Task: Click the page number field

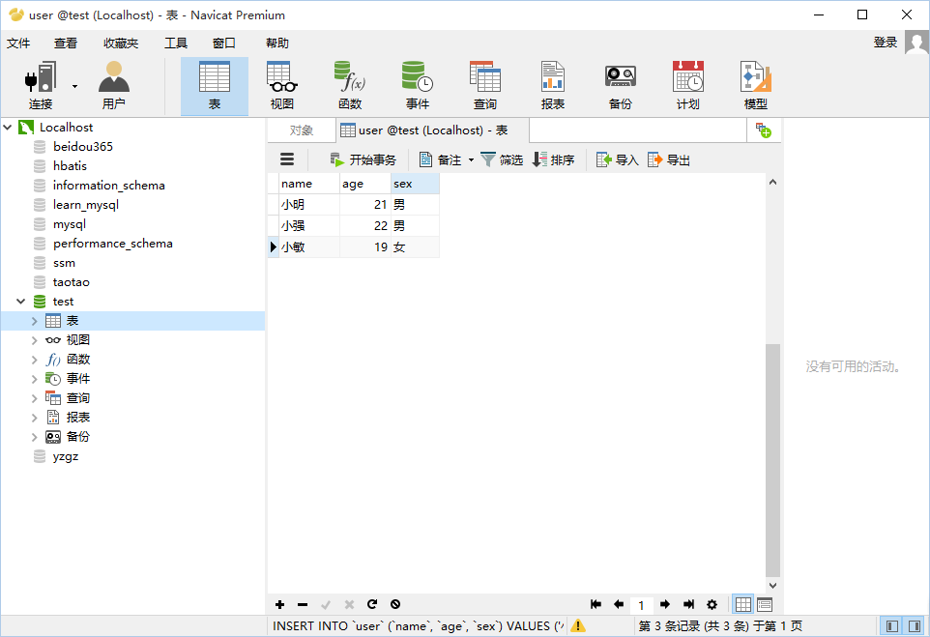Action: coord(641,605)
